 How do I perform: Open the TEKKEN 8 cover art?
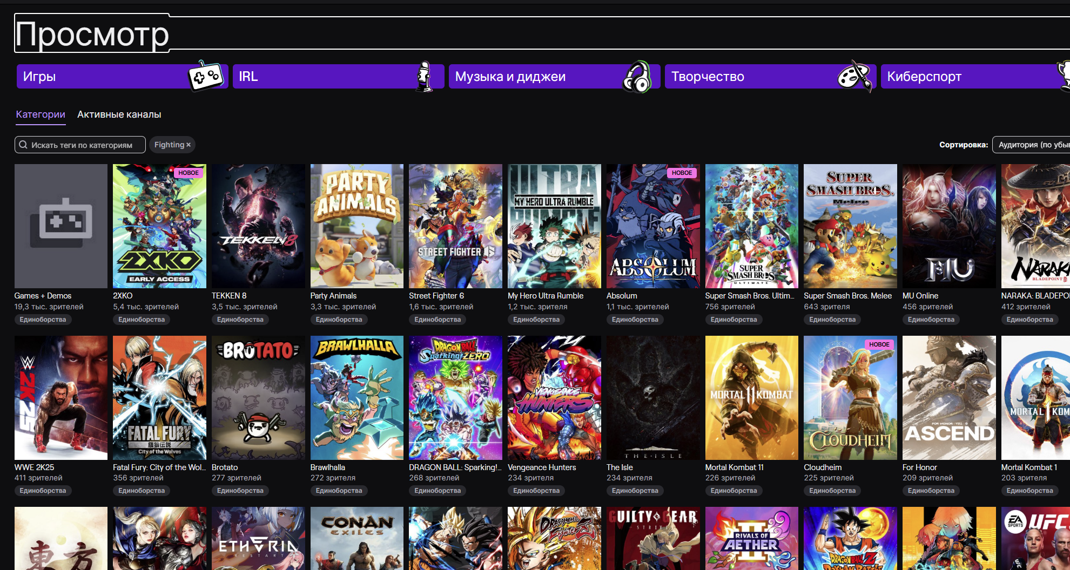point(258,226)
